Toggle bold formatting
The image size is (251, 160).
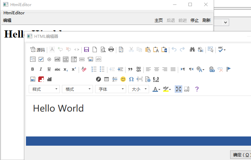33,69
